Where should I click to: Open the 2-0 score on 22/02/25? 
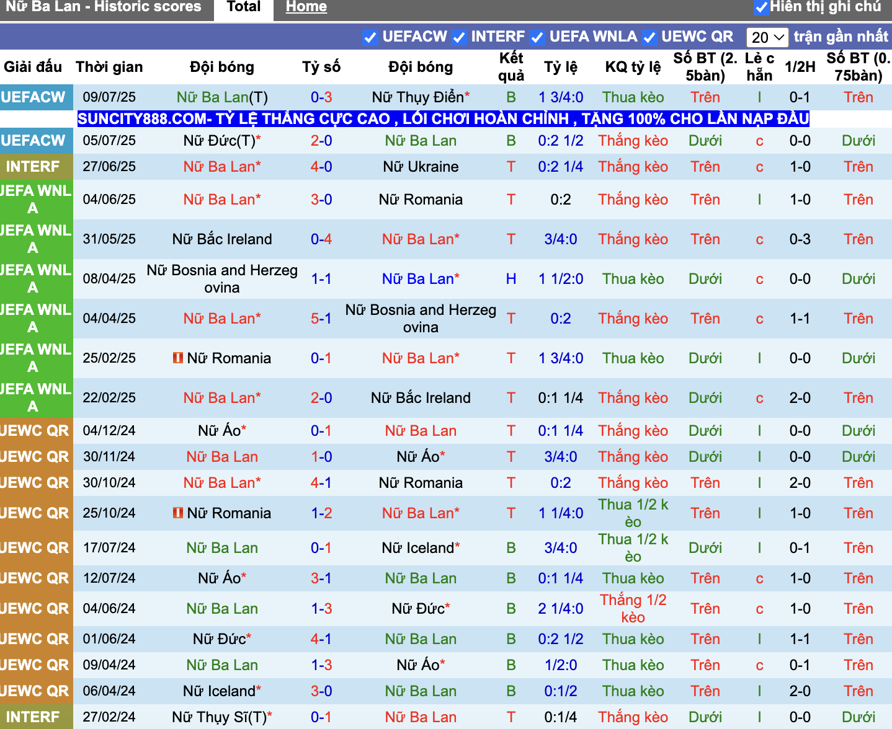tap(321, 398)
